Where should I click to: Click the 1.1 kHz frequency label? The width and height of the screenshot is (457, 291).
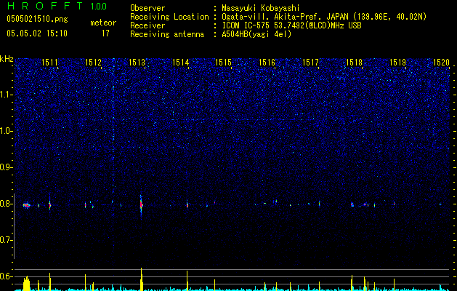click(6, 95)
